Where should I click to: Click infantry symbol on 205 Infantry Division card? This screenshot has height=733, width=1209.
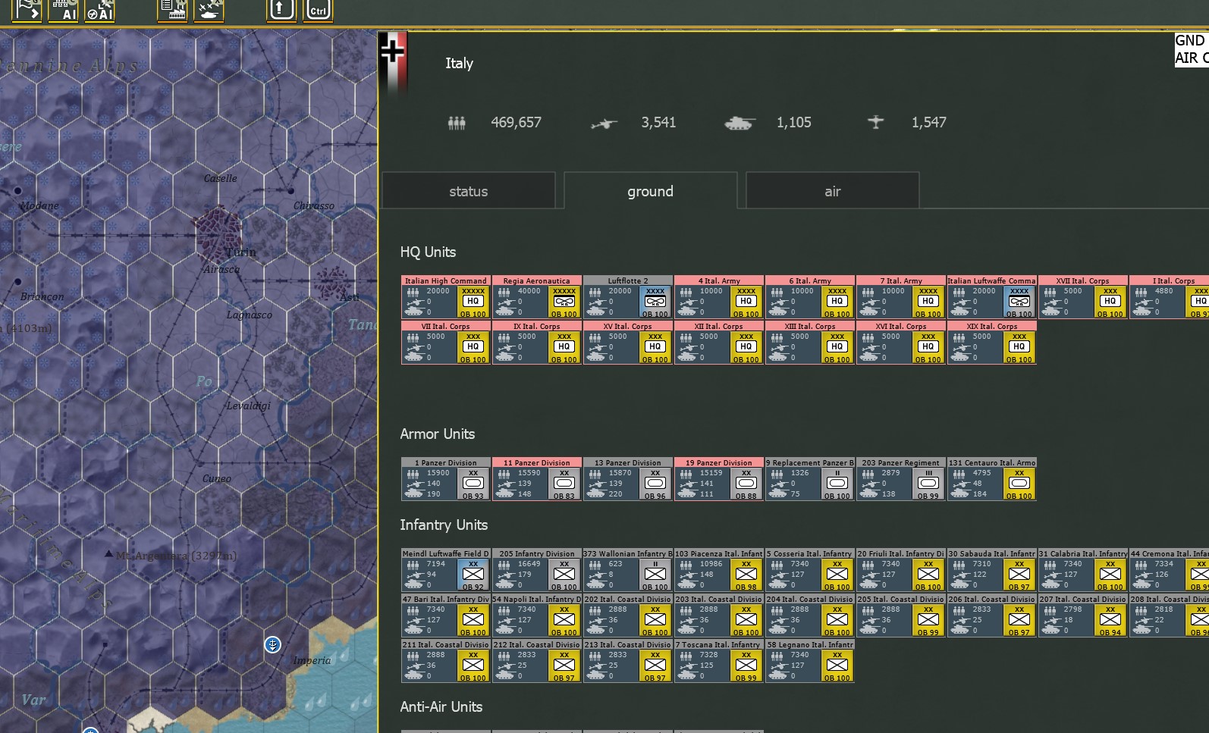(x=564, y=574)
